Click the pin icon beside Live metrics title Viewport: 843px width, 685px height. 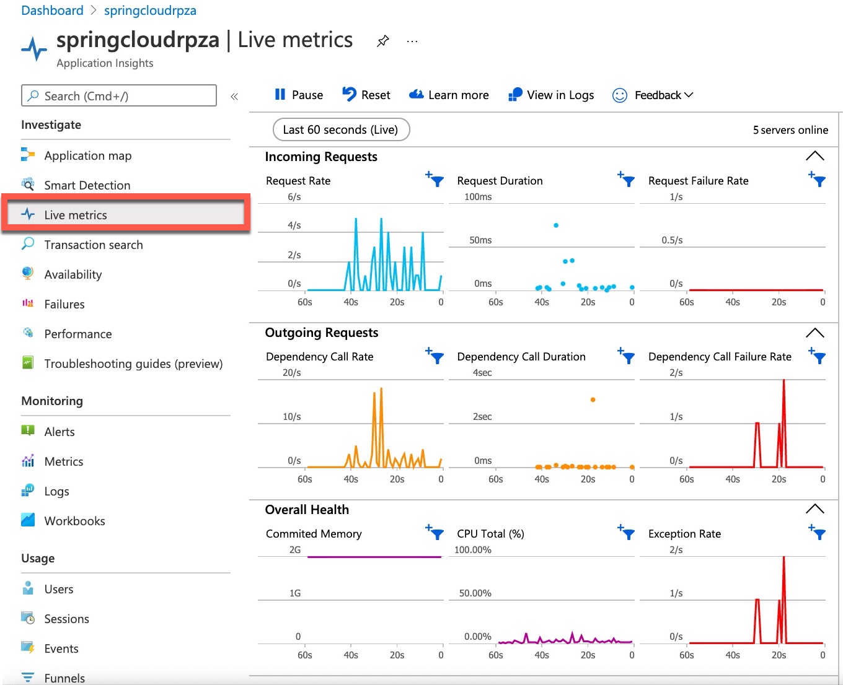point(383,41)
